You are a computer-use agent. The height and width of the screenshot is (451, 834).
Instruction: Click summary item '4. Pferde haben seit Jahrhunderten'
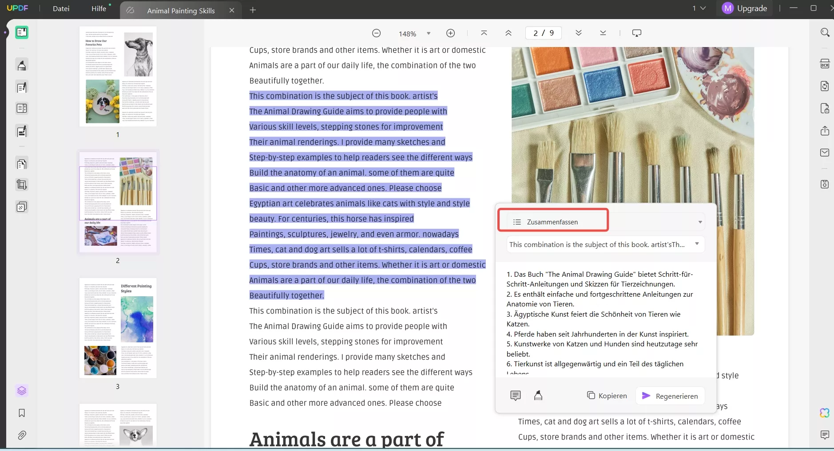pyautogui.click(x=597, y=334)
